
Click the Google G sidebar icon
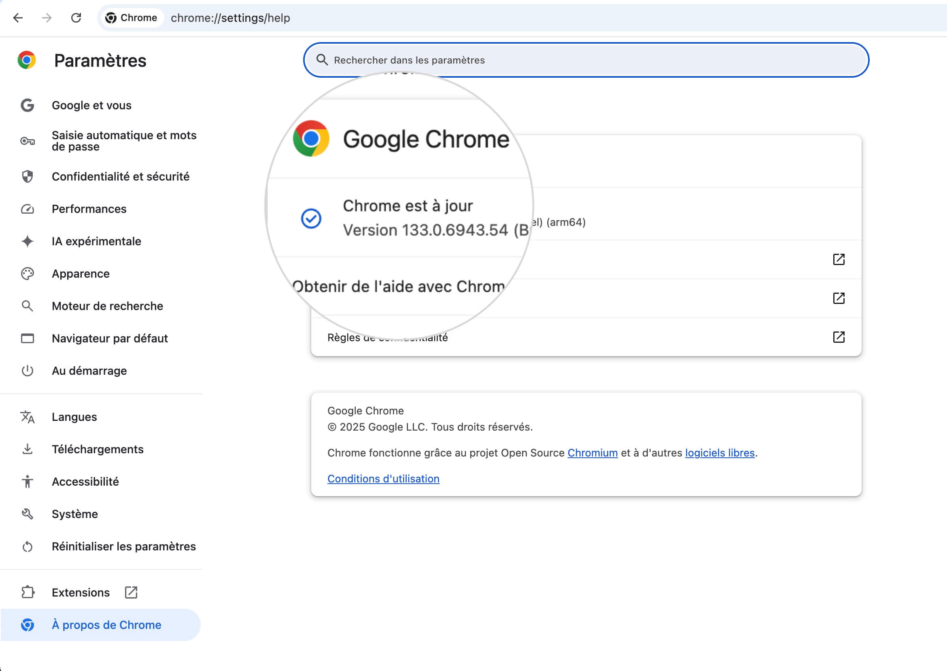coord(27,105)
